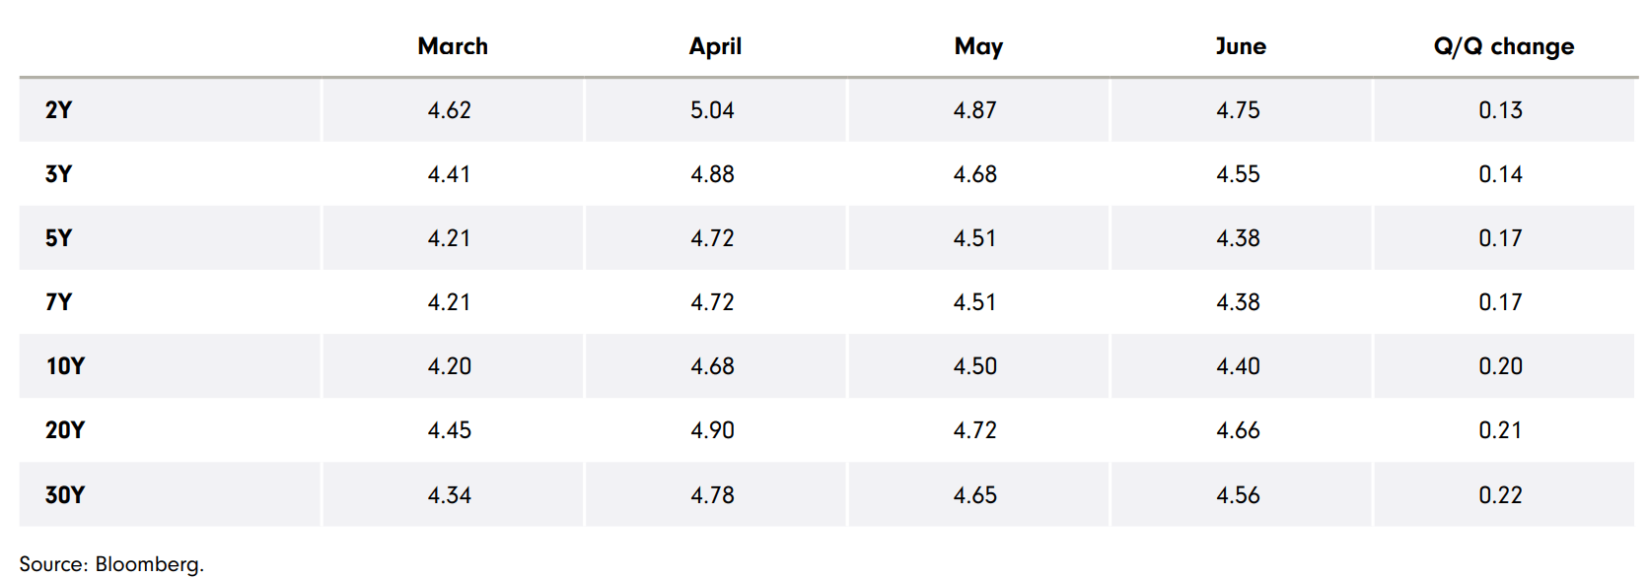Select the Q/Q change column header
Viewport: 1648px width, 578px height.
tap(1503, 46)
